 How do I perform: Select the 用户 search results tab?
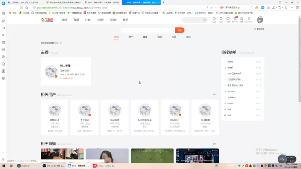(131, 37)
